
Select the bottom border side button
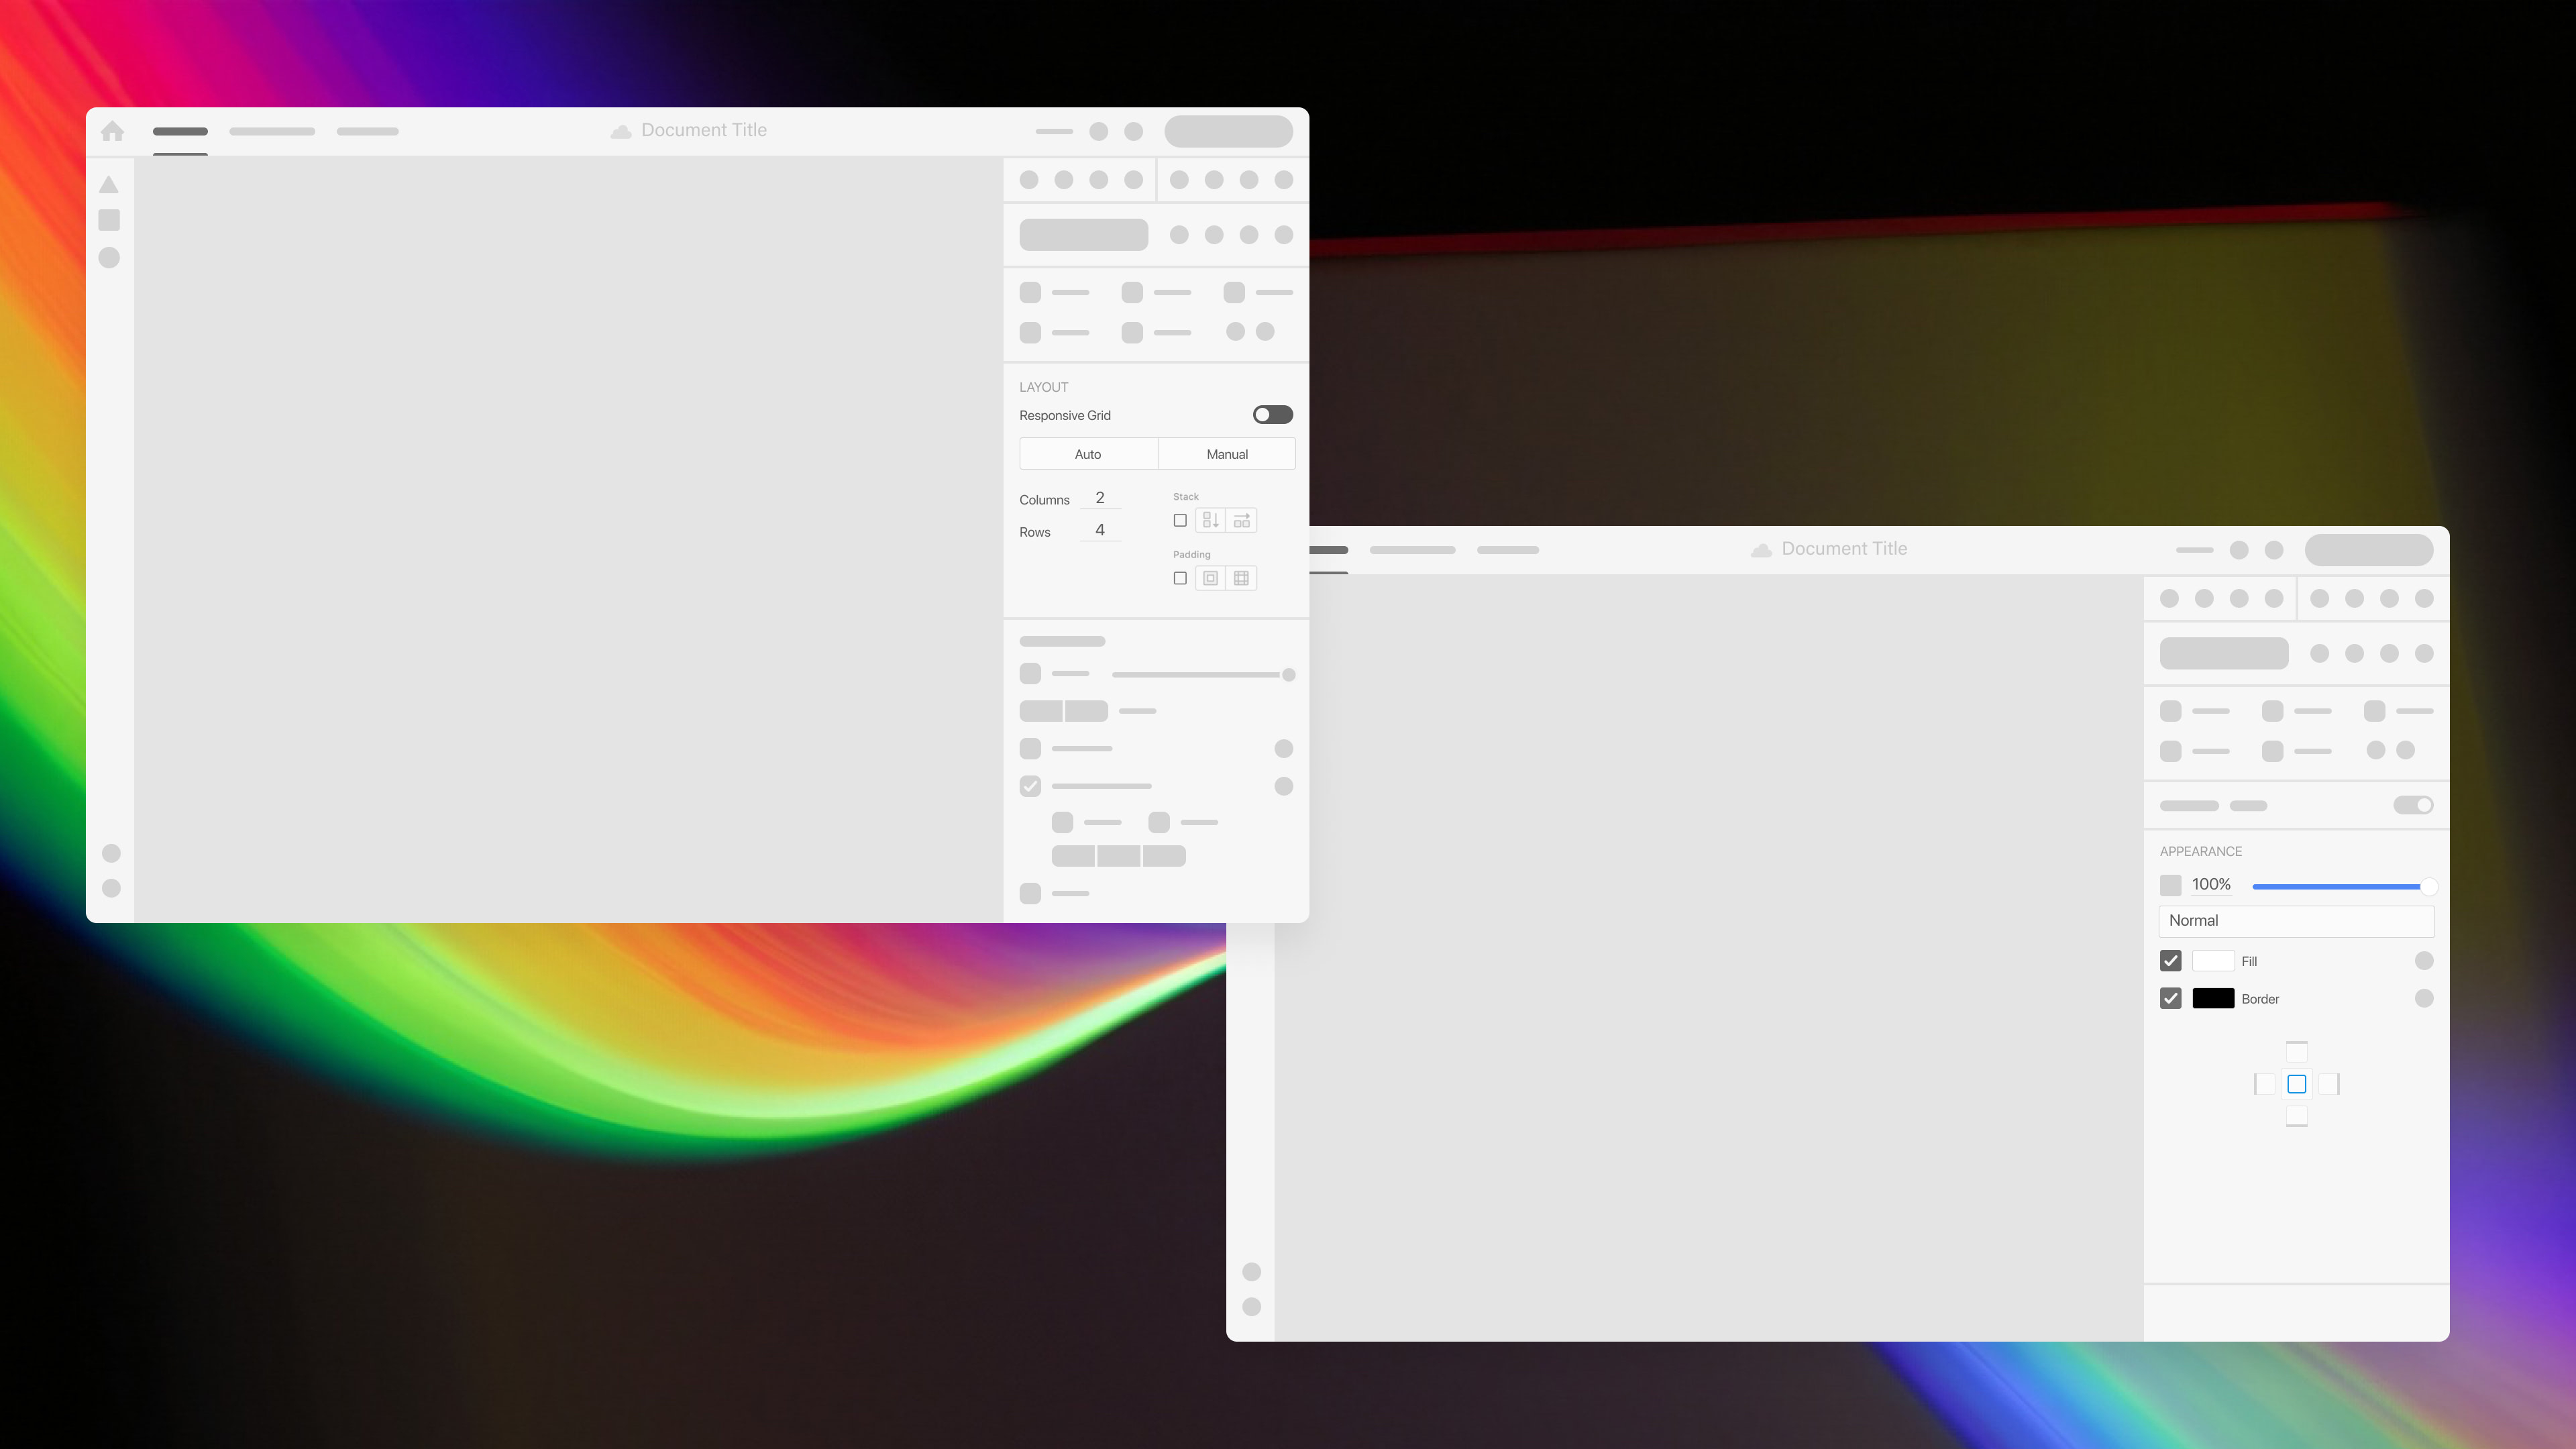[2297, 1116]
